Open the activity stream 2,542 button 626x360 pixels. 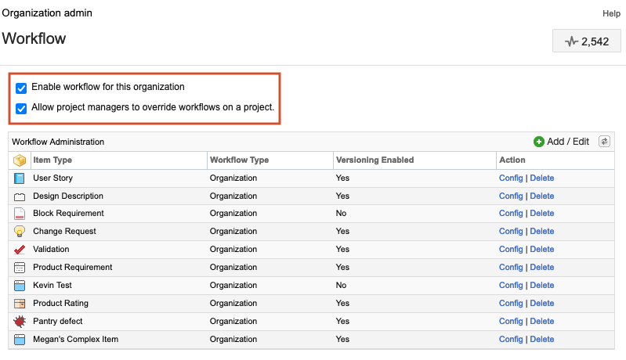click(x=587, y=41)
